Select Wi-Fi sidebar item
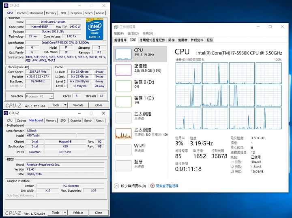The height and width of the screenshot is (218, 292). pyautogui.click(x=140, y=150)
